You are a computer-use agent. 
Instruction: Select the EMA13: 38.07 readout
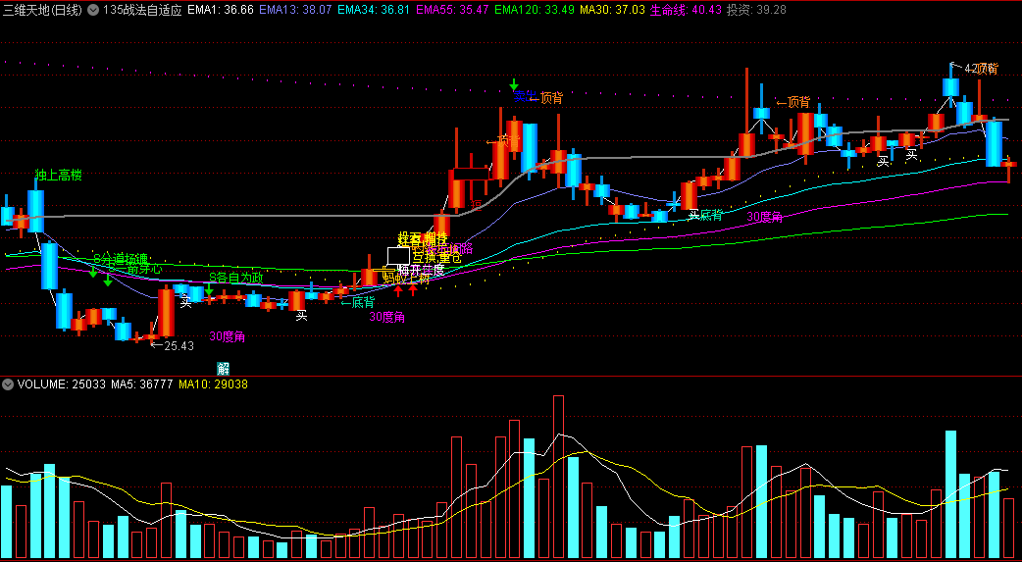click(x=296, y=11)
